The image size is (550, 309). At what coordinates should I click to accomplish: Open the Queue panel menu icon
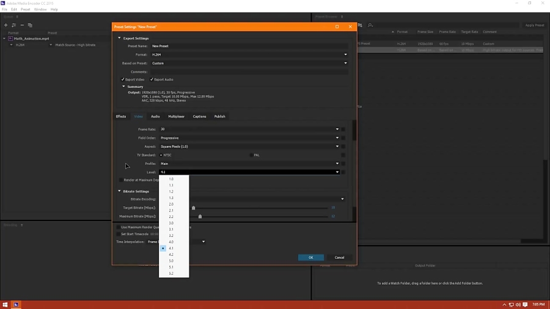tap(17, 16)
